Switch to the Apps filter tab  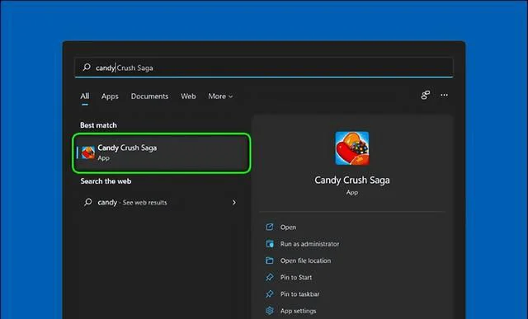[110, 96]
